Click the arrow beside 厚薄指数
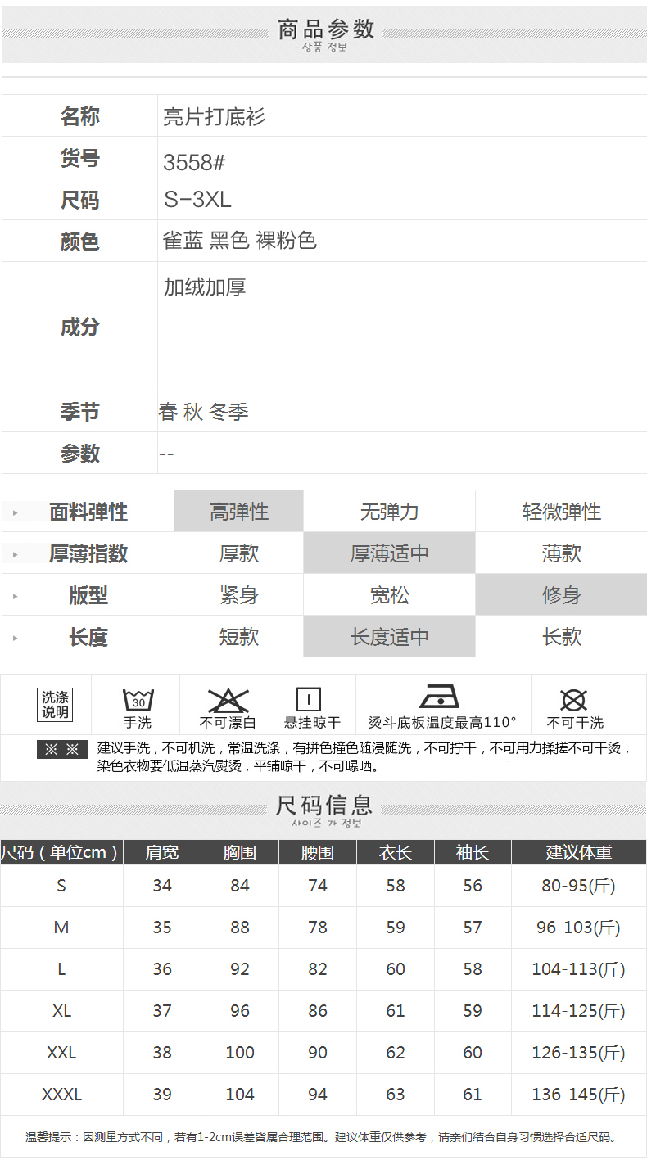 15,555
